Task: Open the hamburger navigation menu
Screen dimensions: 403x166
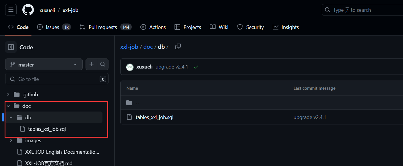Action: [11, 10]
